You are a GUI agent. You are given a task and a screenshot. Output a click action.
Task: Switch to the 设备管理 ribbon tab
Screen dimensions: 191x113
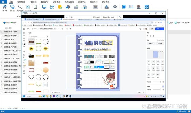56,2
